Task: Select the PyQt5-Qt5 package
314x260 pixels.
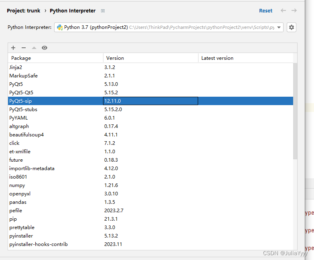Action: pyautogui.click(x=151, y=93)
